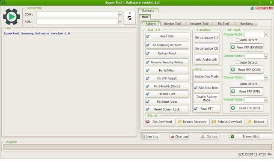Open the ADB device dropdown
The image size is (274, 161).
[x=120, y=22]
